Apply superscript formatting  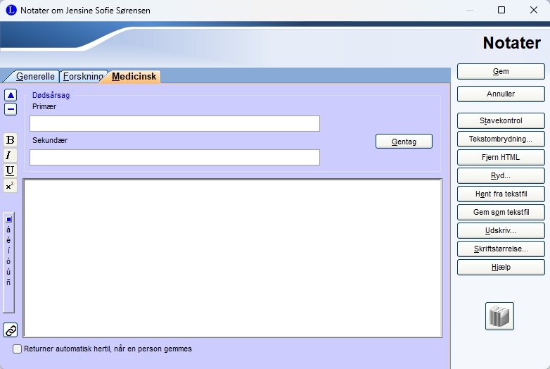pyautogui.click(x=10, y=186)
